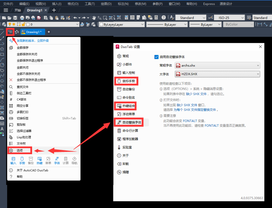Viewport: 272px width, 208px height.
Task: Open the Standard text style dropdown
Action: 191,18
